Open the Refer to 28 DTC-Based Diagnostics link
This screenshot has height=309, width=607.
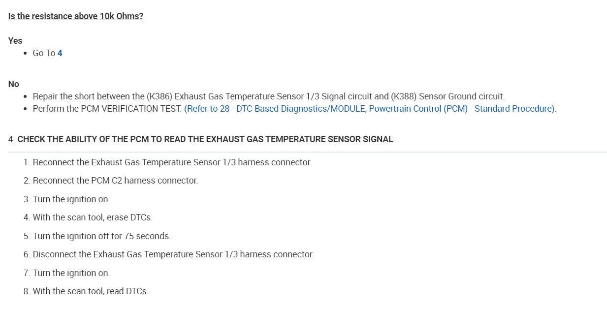tap(370, 109)
